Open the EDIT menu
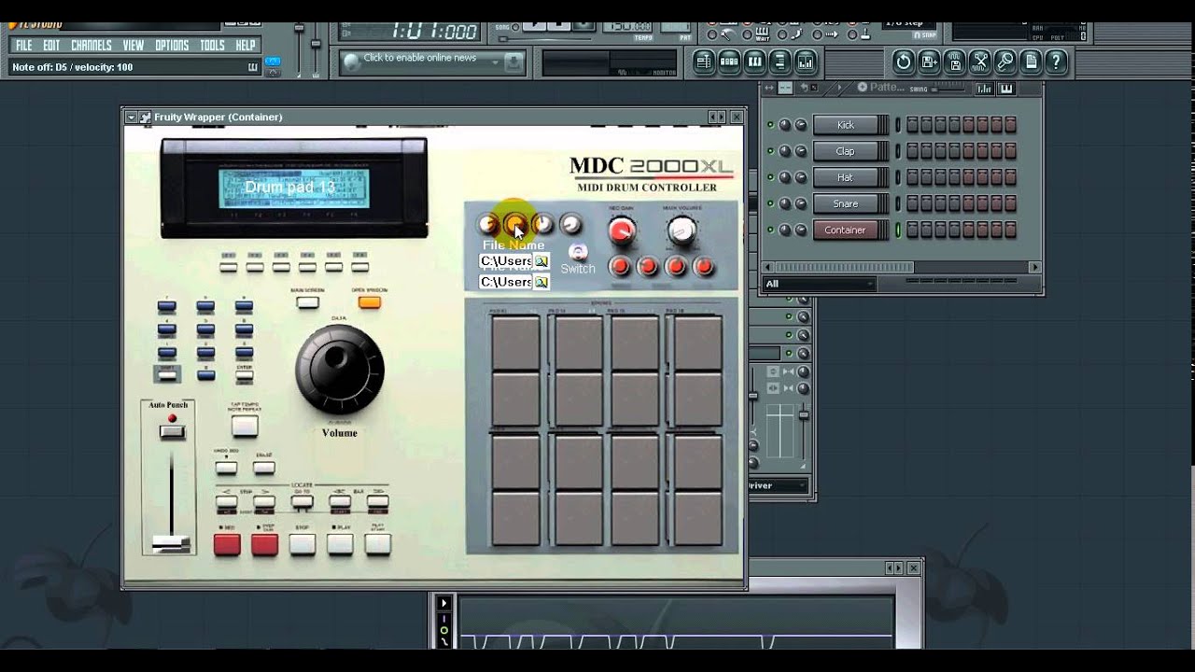The width and height of the screenshot is (1195, 672). tap(51, 46)
